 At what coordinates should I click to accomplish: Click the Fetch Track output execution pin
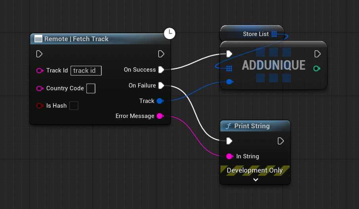click(x=161, y=54)
